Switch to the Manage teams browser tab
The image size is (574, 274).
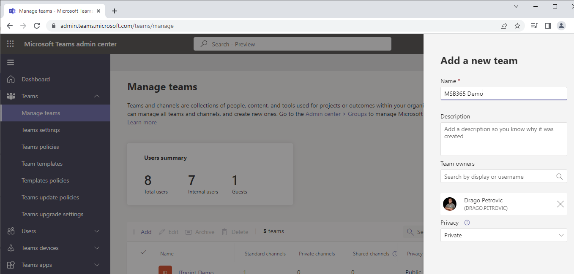point(54,11)
